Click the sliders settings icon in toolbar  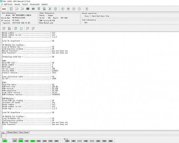pos(44,9)
